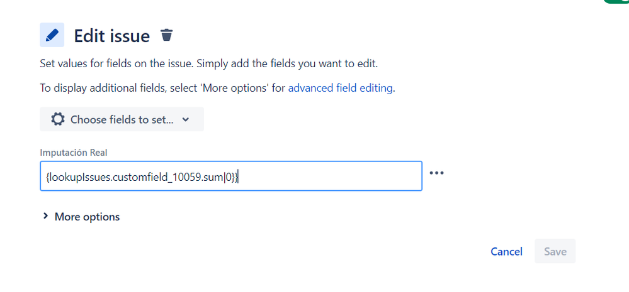Click the green badge at the top-right corner
Screen dimensions: 629x292
(x=616, y=1)
